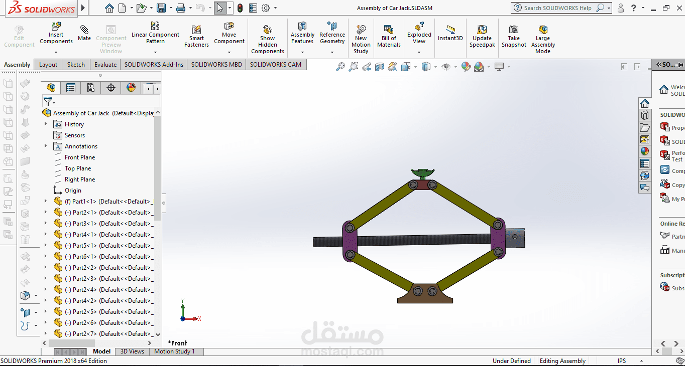Switch to Motion Study 1 tab
Image resolution: width=685 pixels, height=366 pixels.
click(x=174, y=351)
